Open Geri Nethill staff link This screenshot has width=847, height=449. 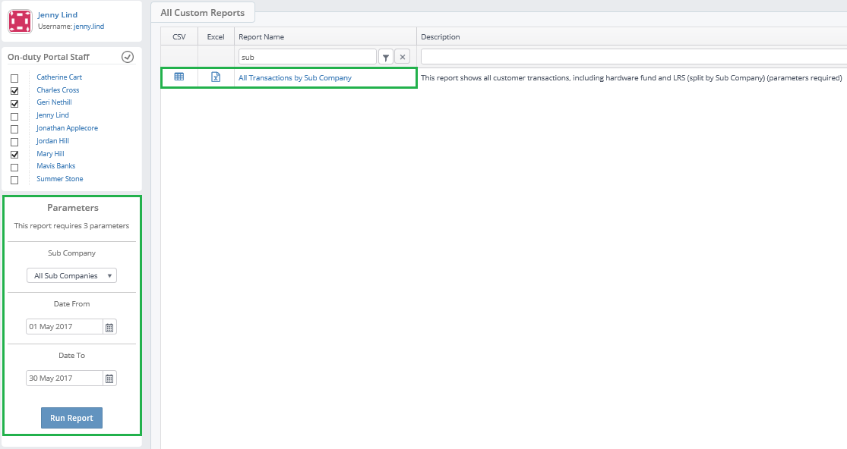(x=54, y=102)
